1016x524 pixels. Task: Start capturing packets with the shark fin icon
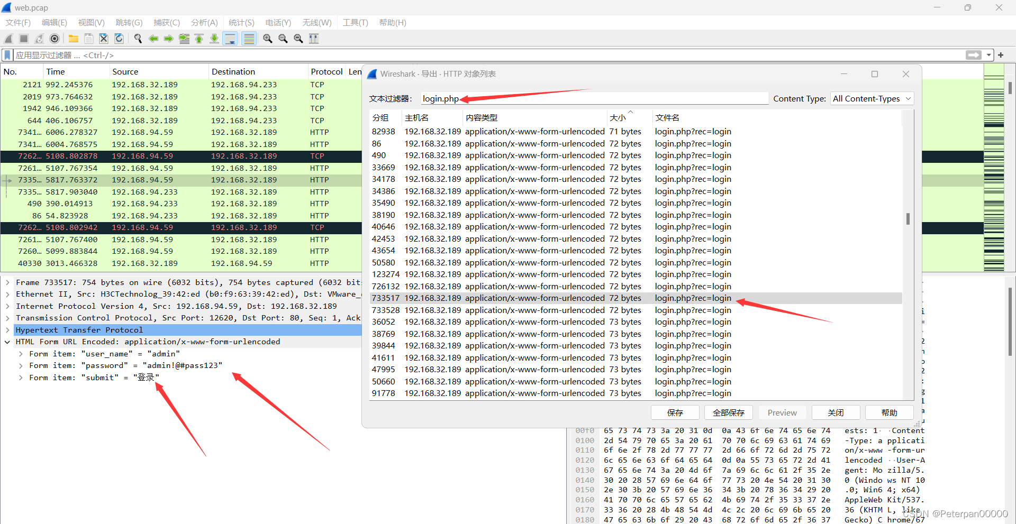tap(8, 39)
